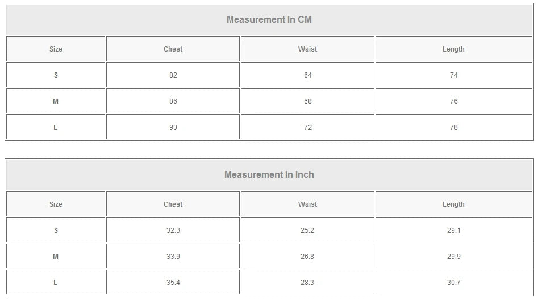Select the 32.3 inch chest cell
The height and width of the screenshot is (299, 538).
click(173, 230)
